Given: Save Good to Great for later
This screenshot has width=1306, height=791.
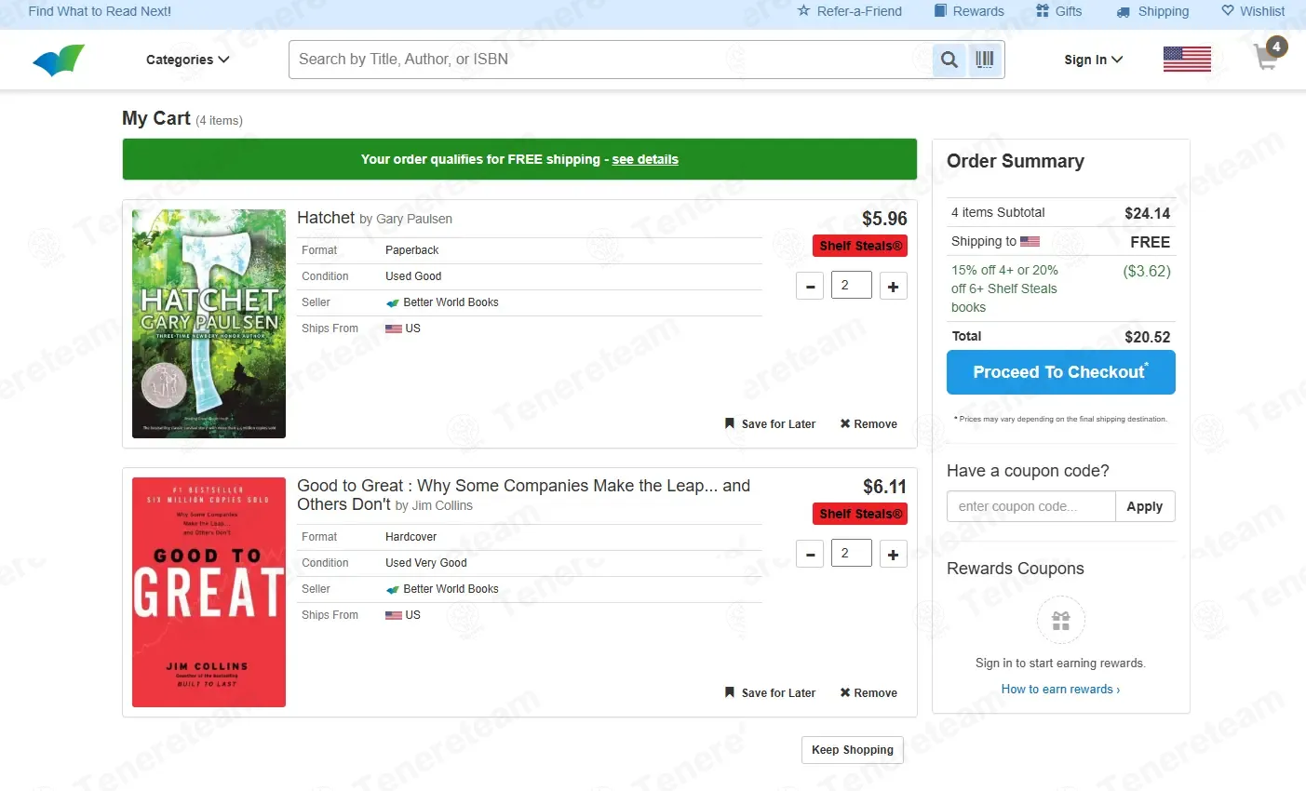Looking at the screenshot, I should [x=770, y=693].
